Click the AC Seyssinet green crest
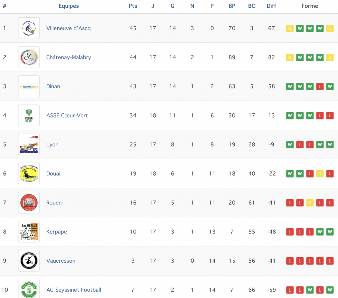Image resolution: width=338 pixels, height=298 pixels. click(x=29, y=289)
